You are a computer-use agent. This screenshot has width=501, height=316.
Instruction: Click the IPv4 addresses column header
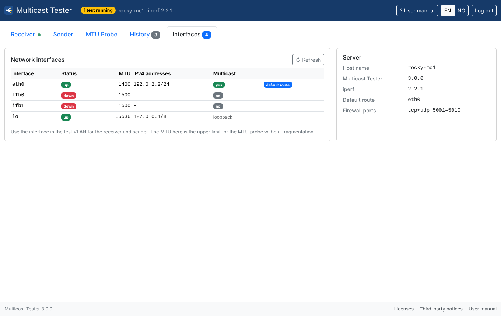(x=152, y=73)
